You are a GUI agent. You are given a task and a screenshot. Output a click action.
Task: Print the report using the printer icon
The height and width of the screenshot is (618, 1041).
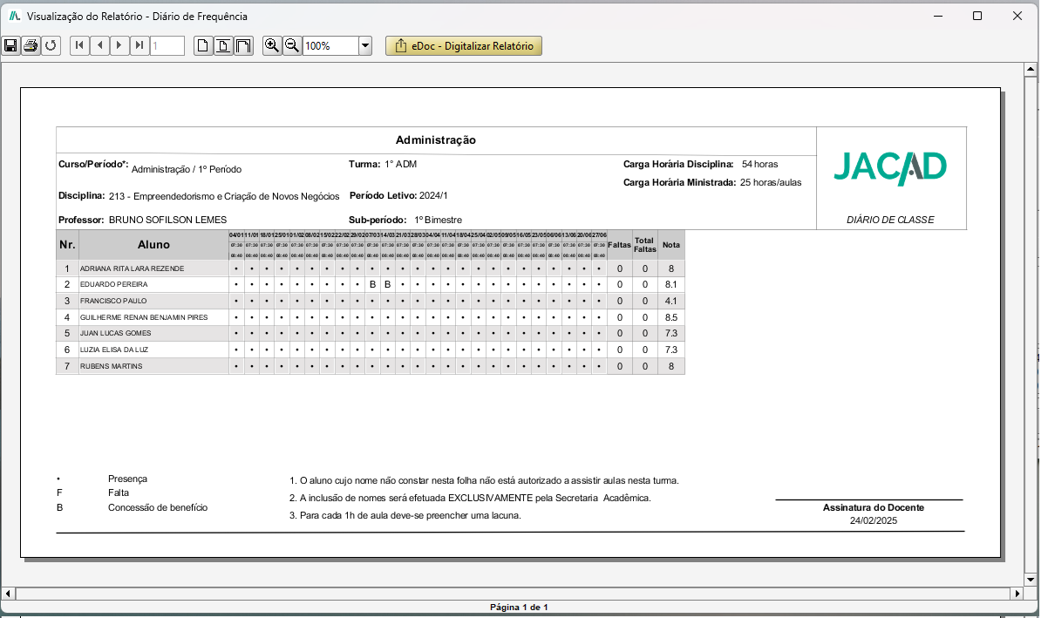31,46
